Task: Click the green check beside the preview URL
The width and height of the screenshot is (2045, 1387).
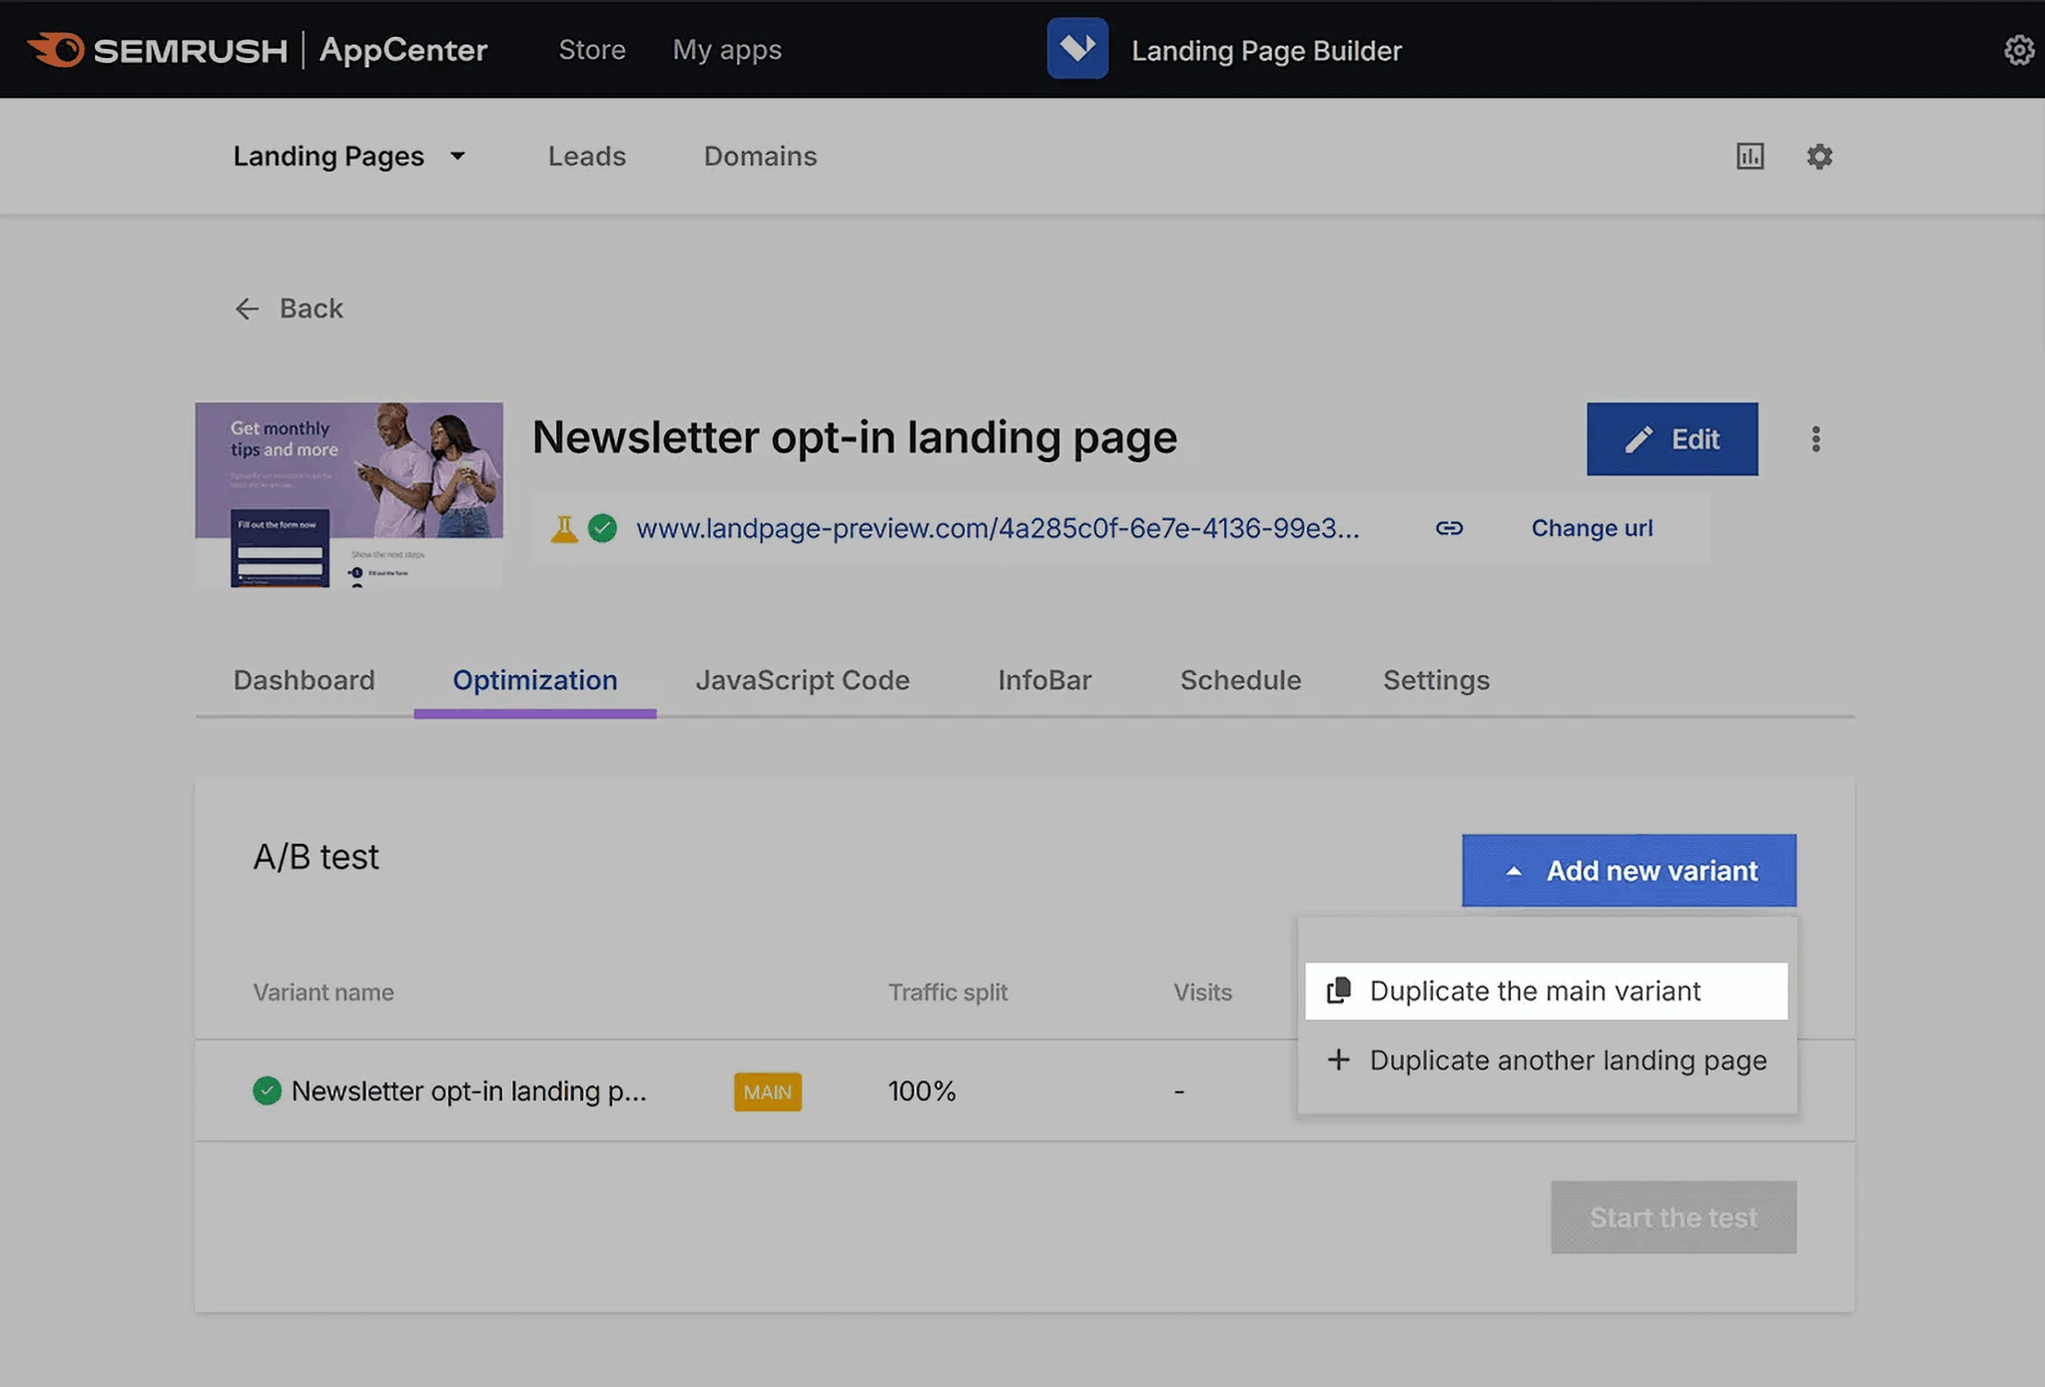Action: coord(603,528)
